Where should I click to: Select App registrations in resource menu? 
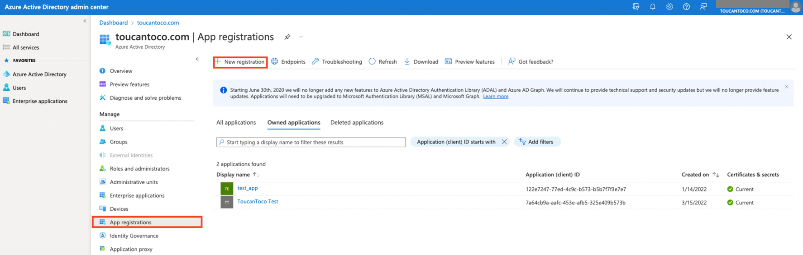147,222
